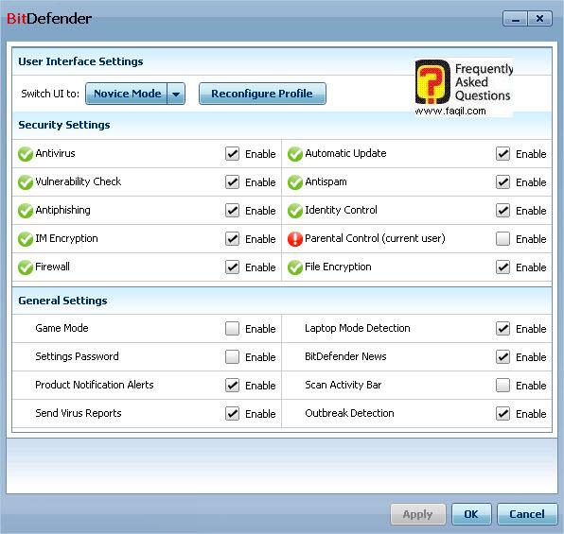Image resolution: width=564 pixels, height=534 pixels.
Task: Click the Security Settings heading
Action: click(64, 125)
